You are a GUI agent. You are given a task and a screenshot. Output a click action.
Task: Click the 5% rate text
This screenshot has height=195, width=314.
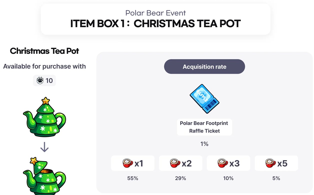pos(276,178)
